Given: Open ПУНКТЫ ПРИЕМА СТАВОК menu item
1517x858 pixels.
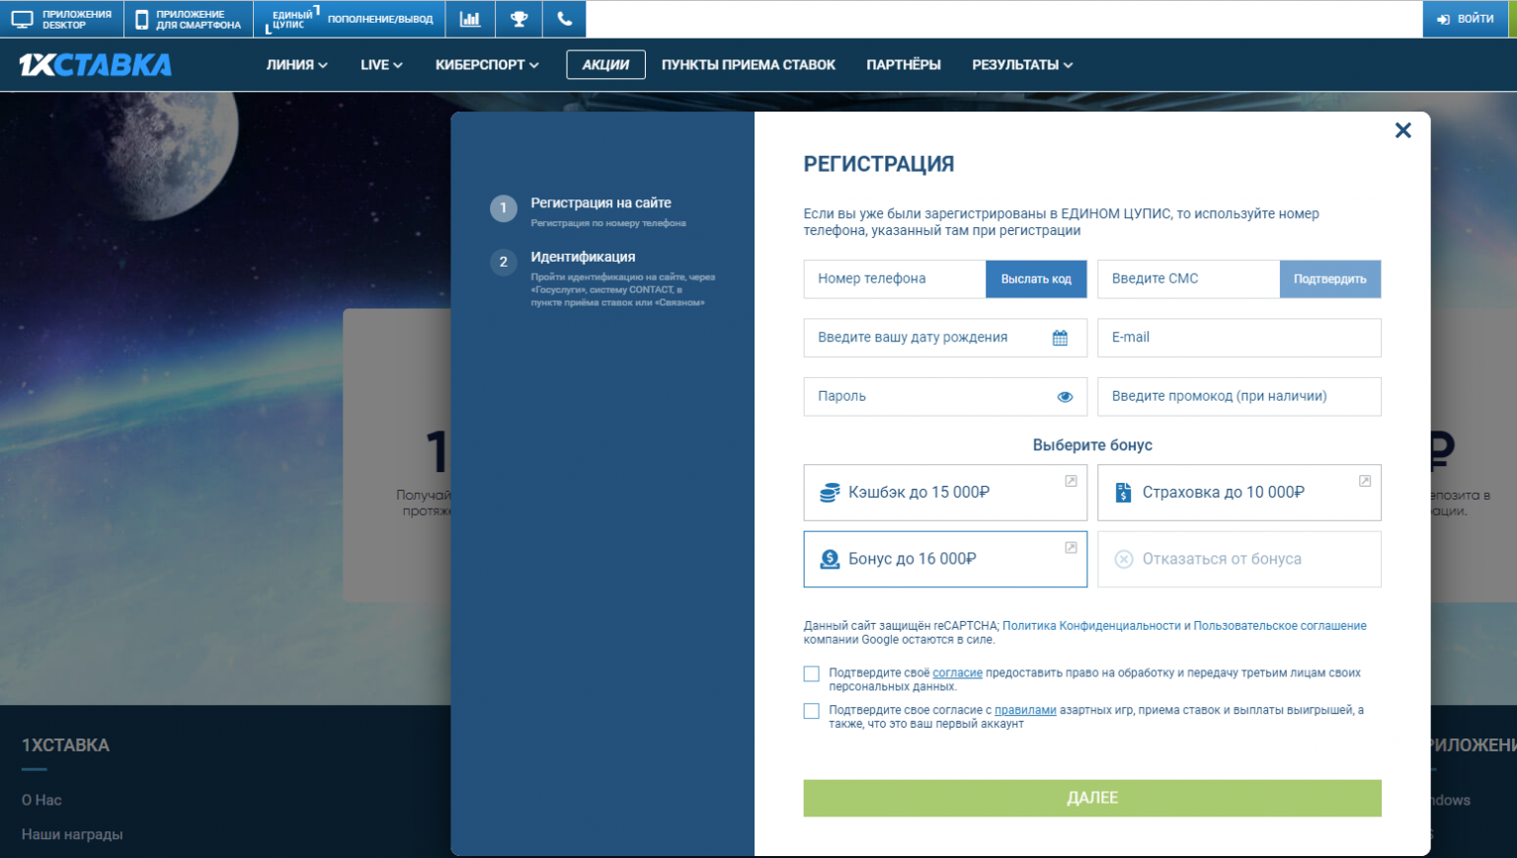Looking at the screenshot, I should point(748,65).
